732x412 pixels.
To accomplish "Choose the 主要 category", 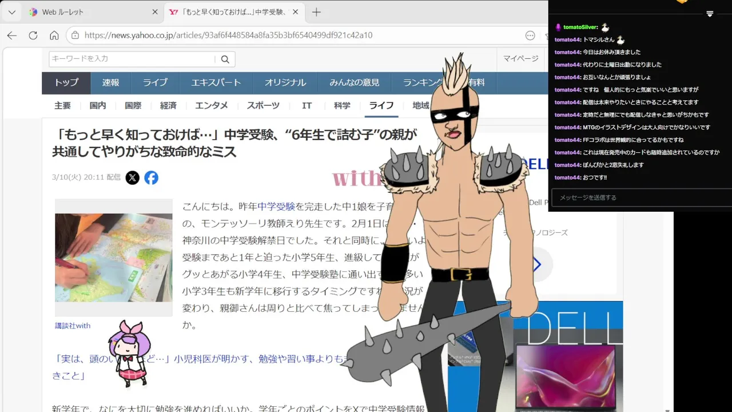I will tap(62, 106).
